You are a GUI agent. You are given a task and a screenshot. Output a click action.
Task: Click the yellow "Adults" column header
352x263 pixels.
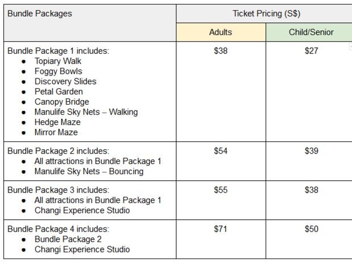point(221,32)
